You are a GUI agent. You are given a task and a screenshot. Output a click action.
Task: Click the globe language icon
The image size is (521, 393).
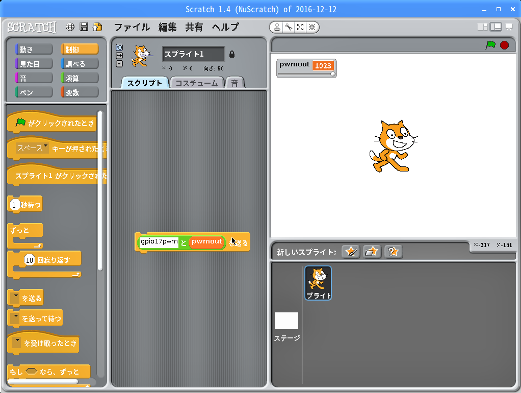pos(70,27)
